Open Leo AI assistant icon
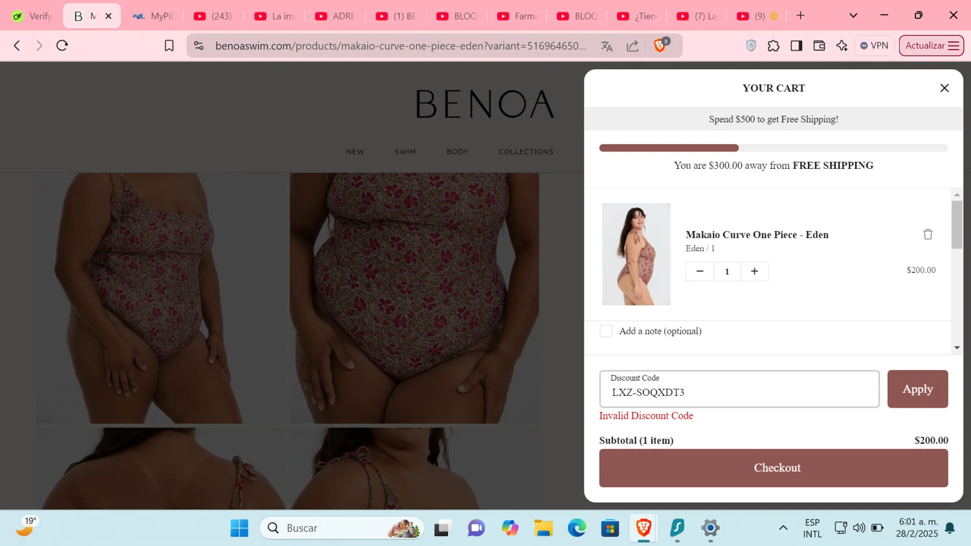The image size is (971, 546). tap(842, 45)
